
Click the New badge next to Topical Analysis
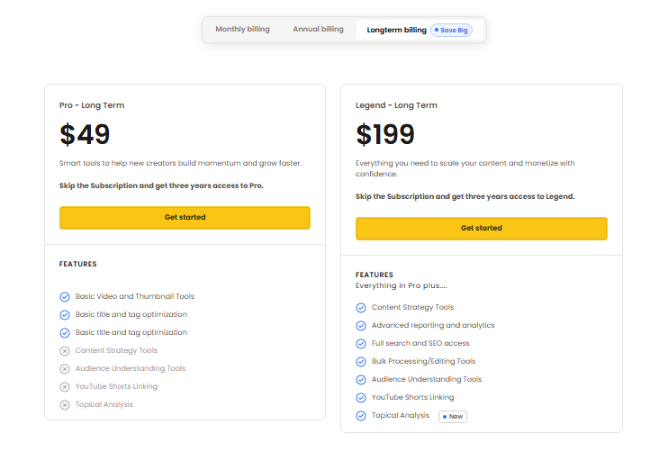pyautogui.click(x=453, y=417)
